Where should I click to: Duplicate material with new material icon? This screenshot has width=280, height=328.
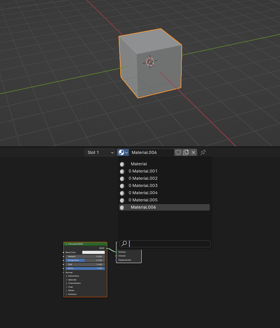186,152
